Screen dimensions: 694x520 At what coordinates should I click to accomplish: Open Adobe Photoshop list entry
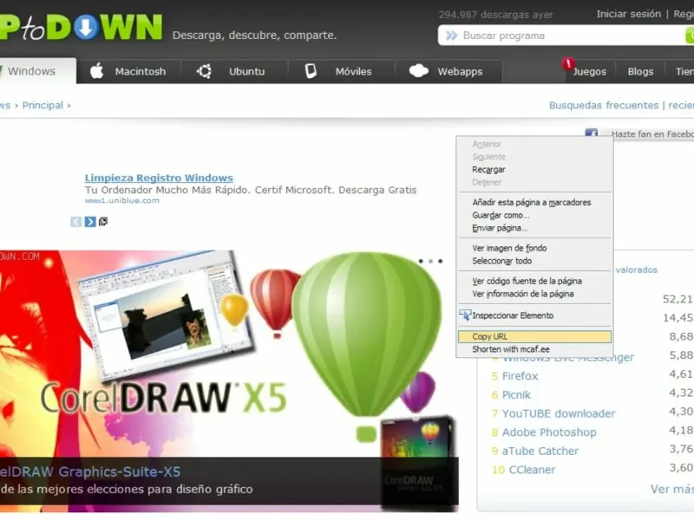pyautogui.click(x=549, y=432)
